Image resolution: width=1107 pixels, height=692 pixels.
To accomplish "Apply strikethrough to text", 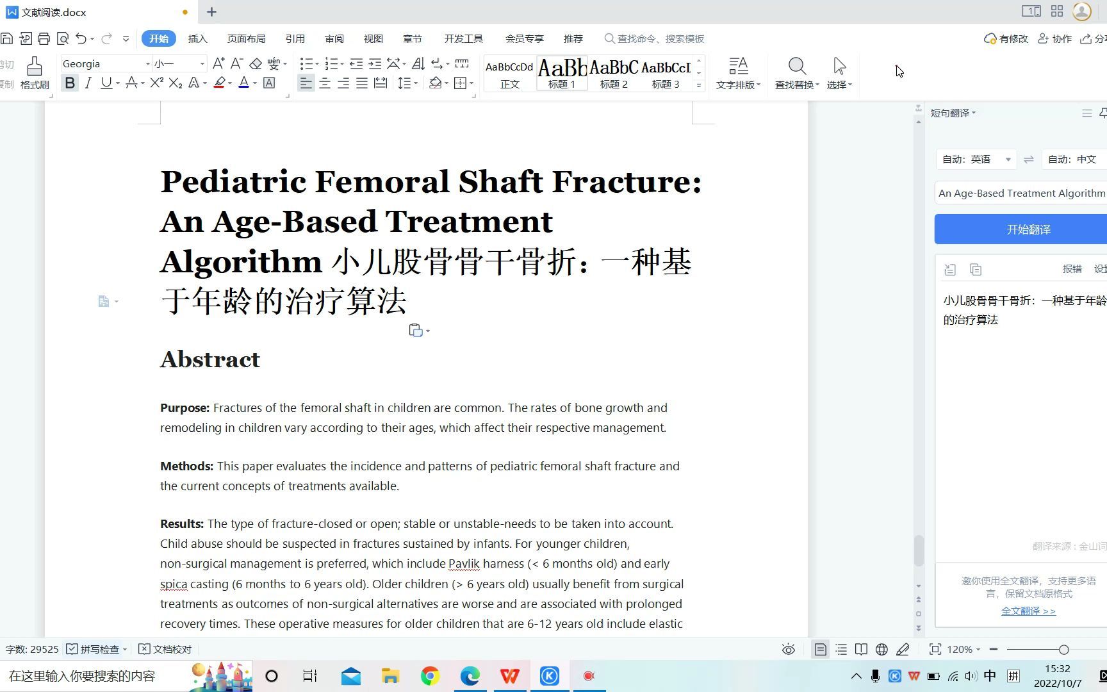I will click(131, 83).
